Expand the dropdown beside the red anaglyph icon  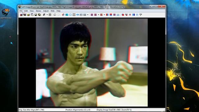pos(104,15)
